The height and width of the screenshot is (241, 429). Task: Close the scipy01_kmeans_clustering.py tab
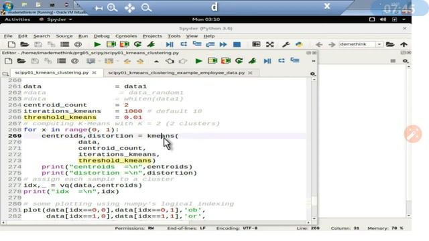tap(94, 73)
